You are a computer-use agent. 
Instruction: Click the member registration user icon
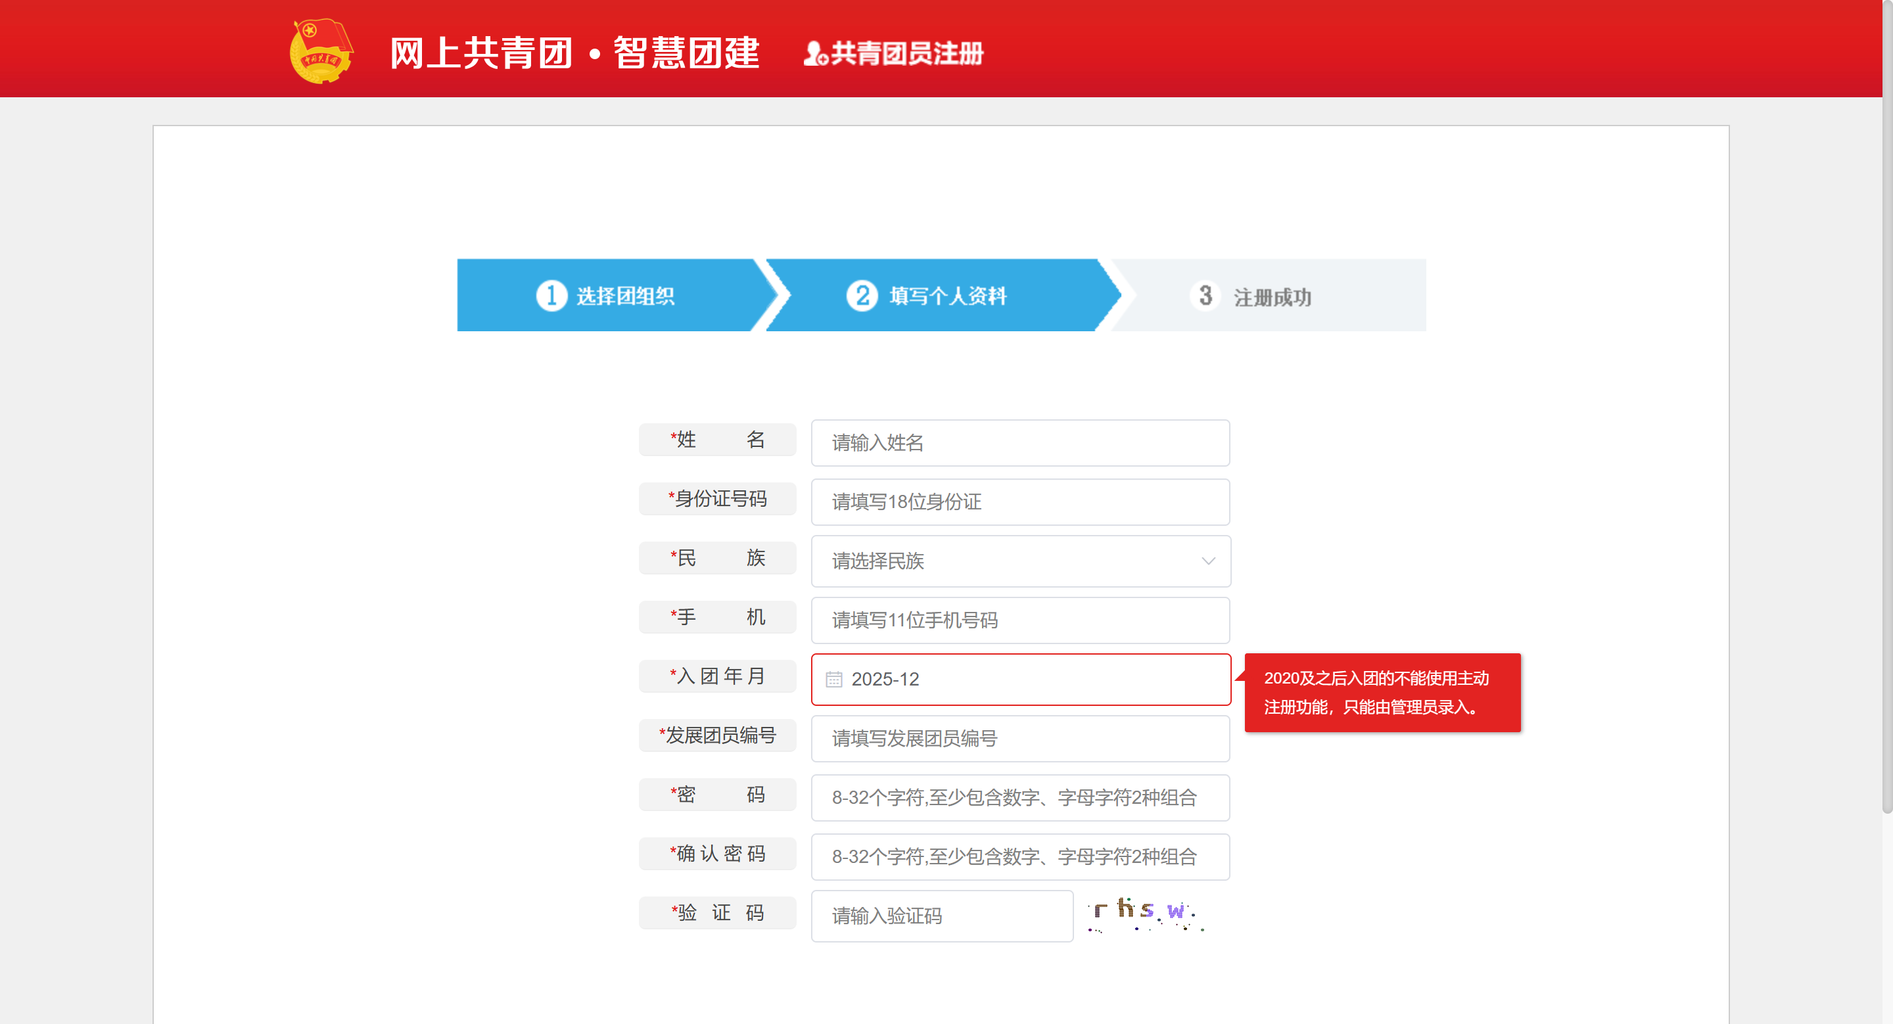[814, 54]
